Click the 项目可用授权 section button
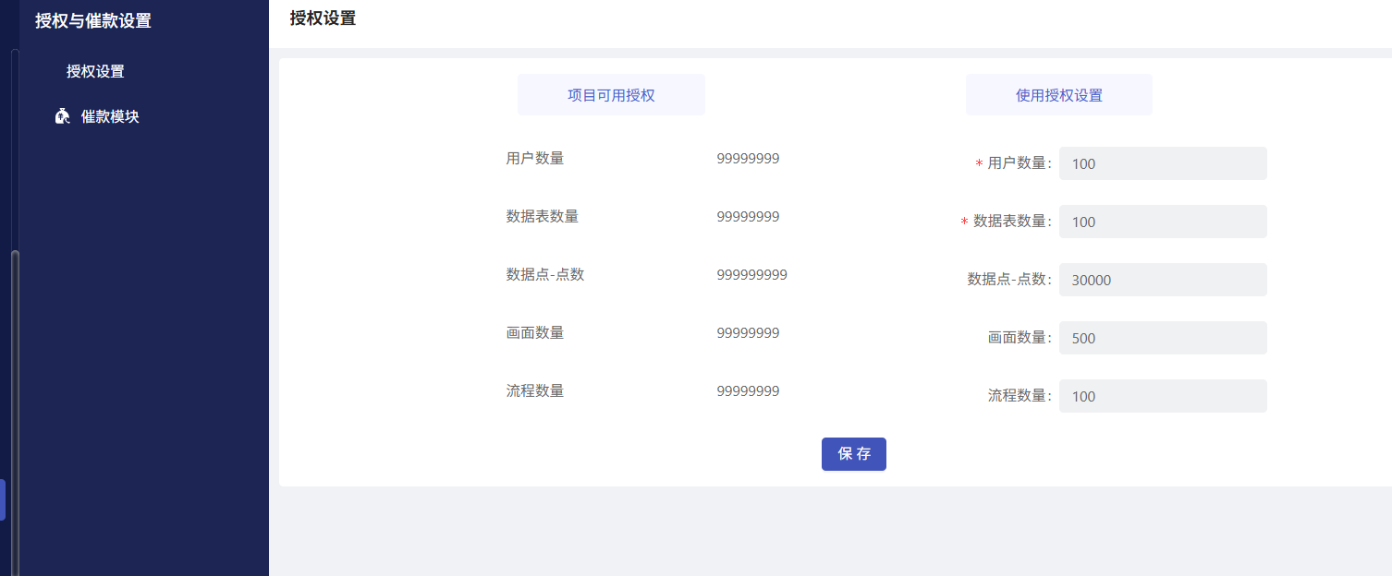Image resolution: width=1392 pixels, height=576 pixels. [611, 94]
